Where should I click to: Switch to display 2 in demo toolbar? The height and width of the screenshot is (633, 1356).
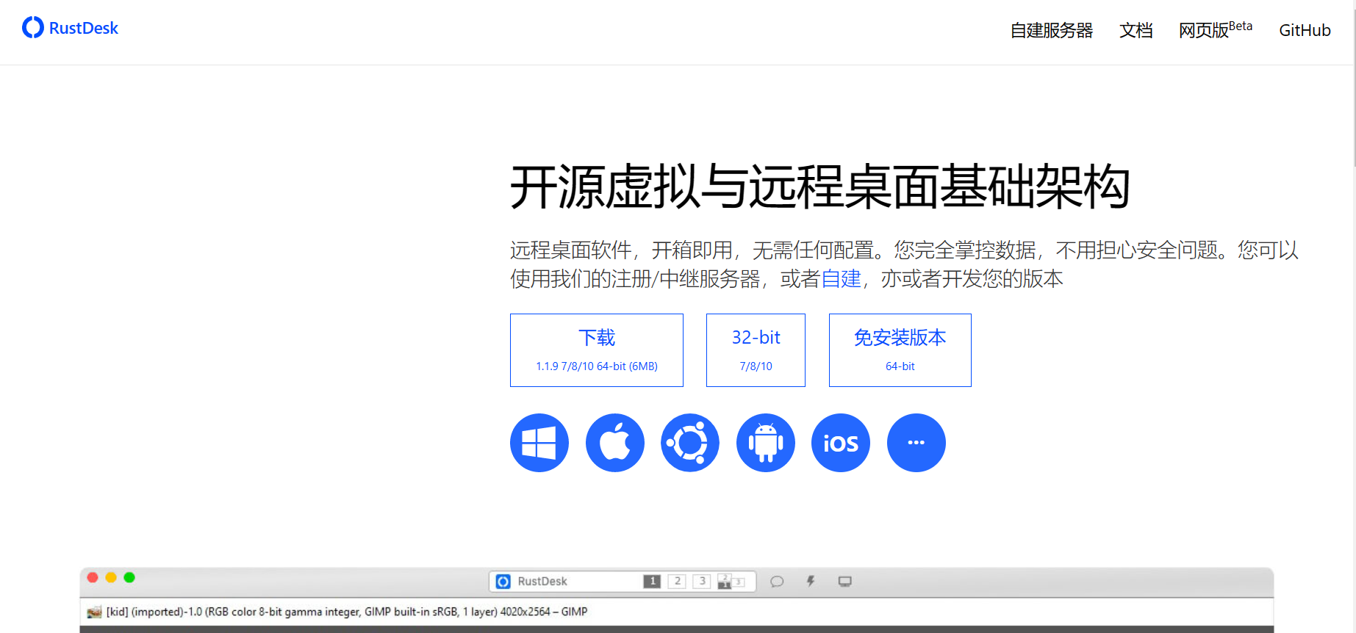677,582
